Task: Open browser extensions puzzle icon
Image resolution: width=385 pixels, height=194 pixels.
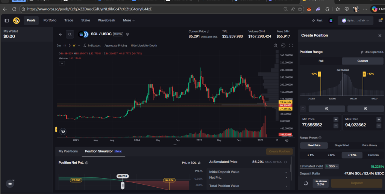Action: coord(327,9)
